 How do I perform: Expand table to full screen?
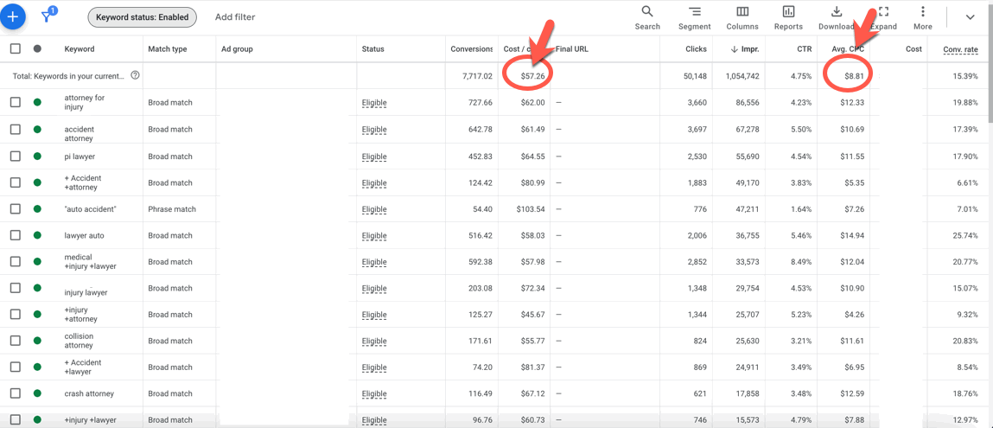(883, 16)
